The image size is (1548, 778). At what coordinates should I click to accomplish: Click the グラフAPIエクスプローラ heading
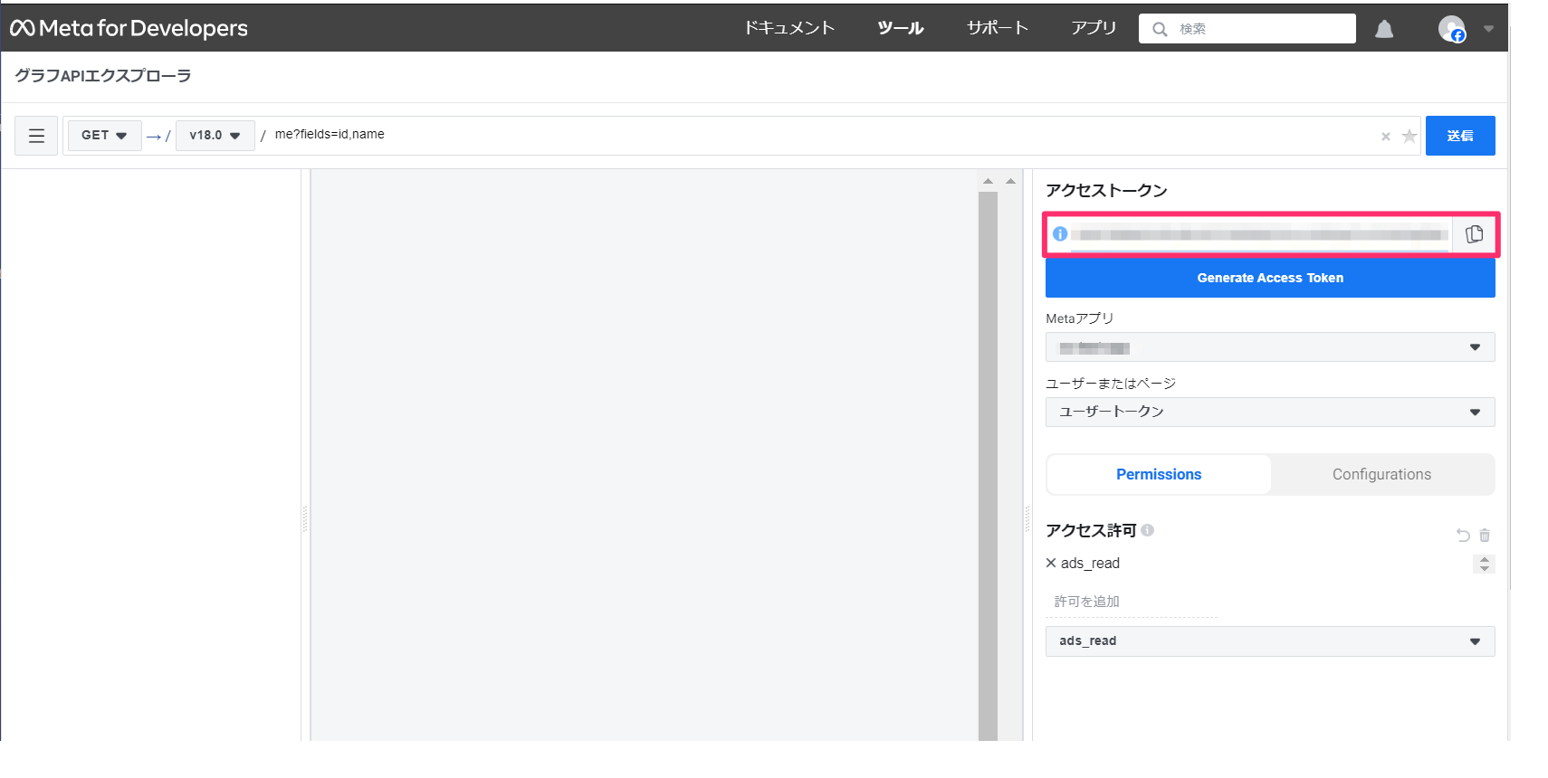click(x=103, y=76)
